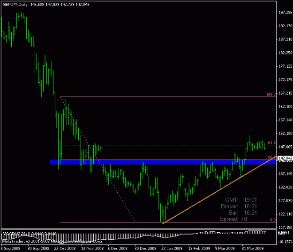Select the dashed Fibonacci diagonal line

point(98,159)
